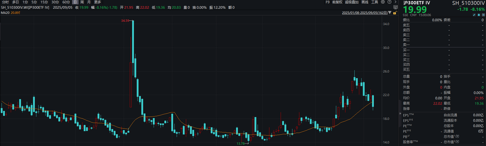Open the F9 deep data button

point(327,2)
